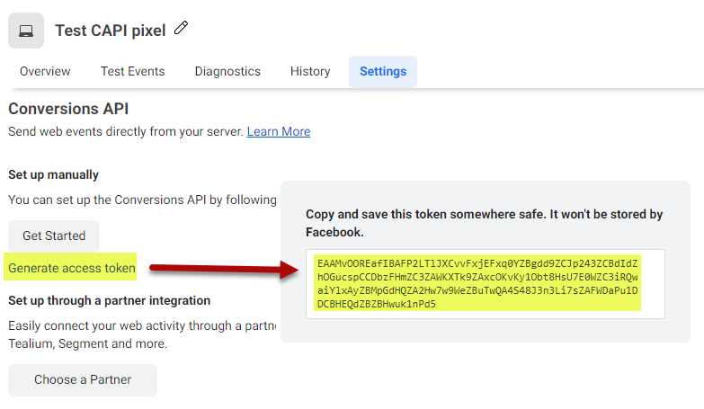The width and height of the screenshot is (704, 409).
Task: Click Generate access token
Action: (x=72, y=268)
